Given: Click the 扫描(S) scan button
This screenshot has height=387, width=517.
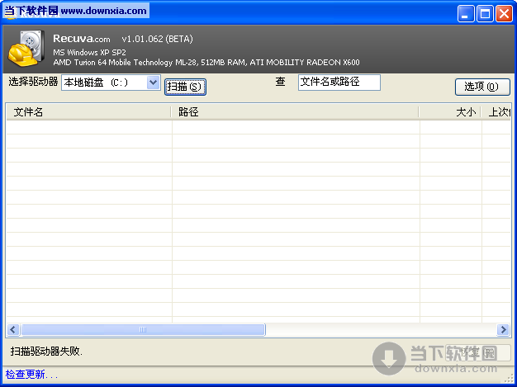Looking at the screenshot, I should coord(185,87).
